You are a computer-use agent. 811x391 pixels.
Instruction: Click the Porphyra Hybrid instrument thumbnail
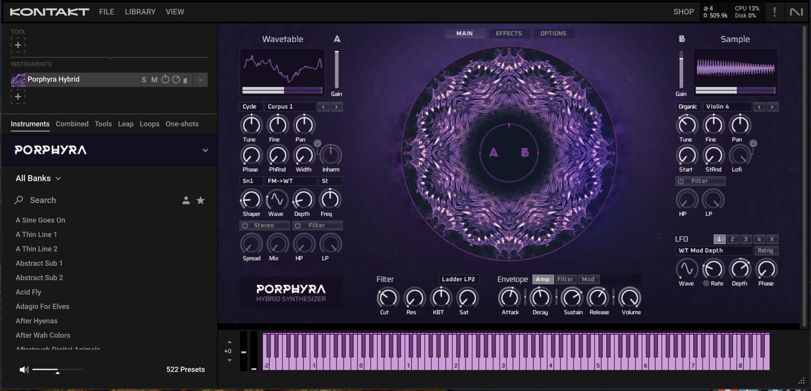pyautogui.click(x=18, y=80)
